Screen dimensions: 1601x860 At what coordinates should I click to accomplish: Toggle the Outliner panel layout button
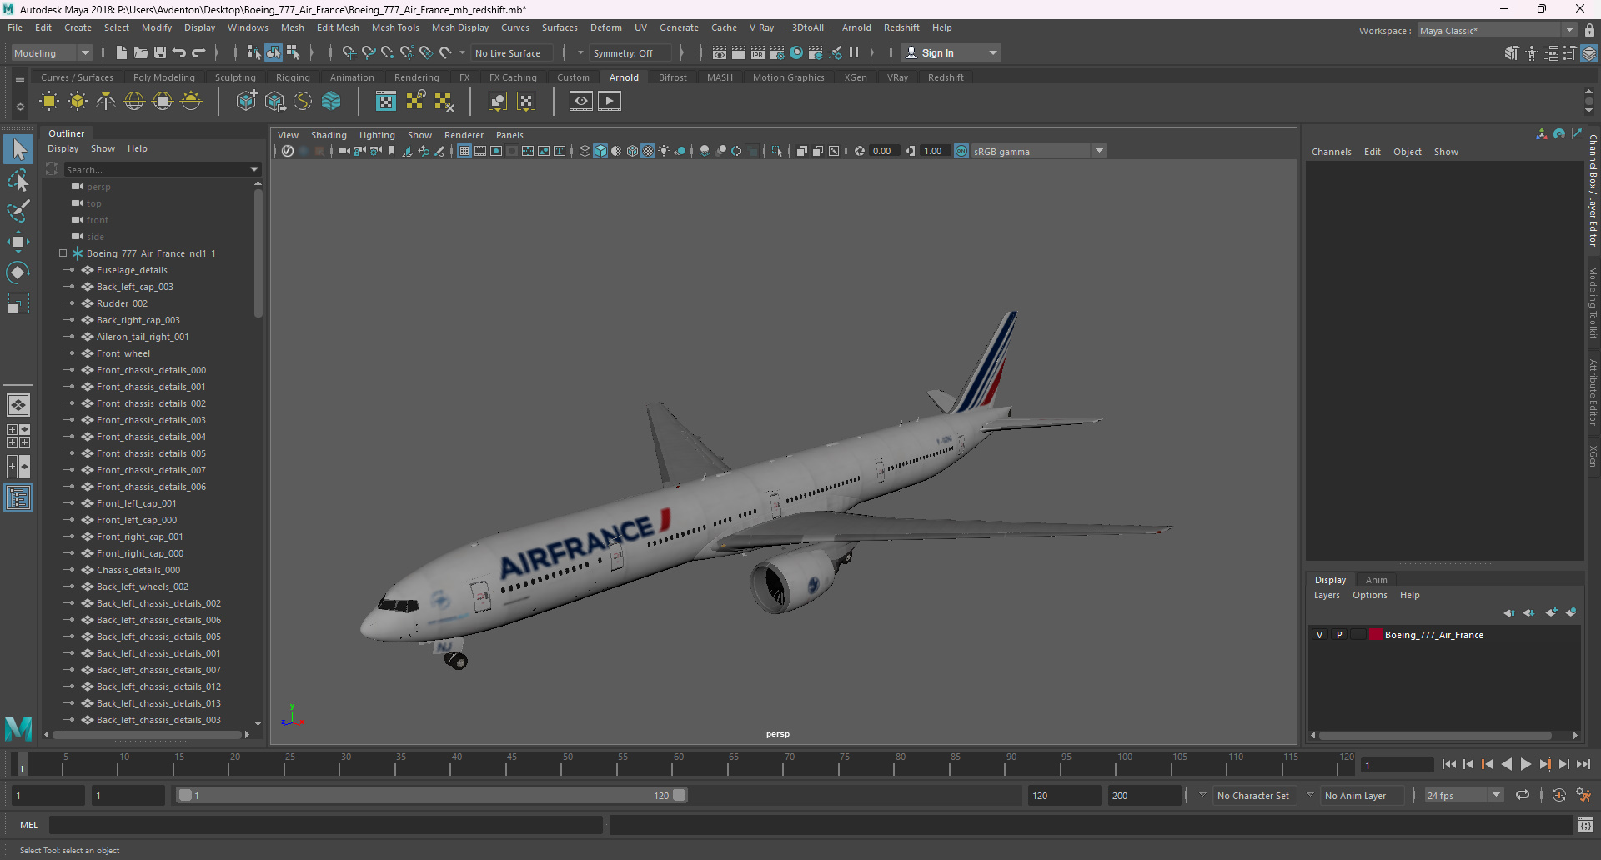[18, 498]
